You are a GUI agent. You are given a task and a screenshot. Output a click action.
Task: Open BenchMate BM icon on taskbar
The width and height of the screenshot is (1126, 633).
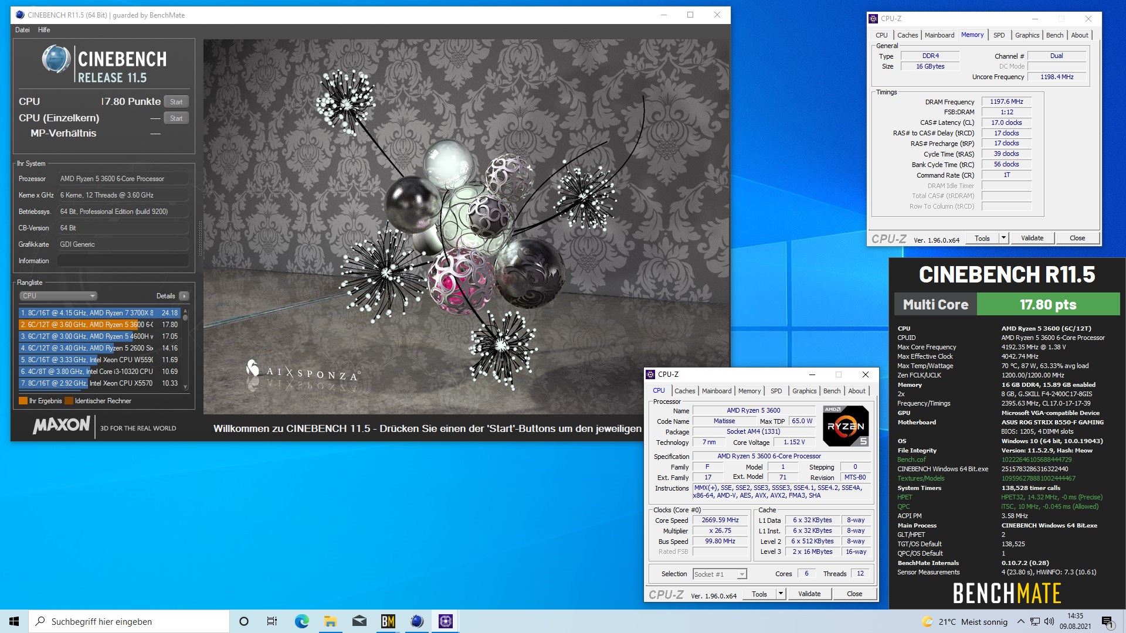point(388,621)
